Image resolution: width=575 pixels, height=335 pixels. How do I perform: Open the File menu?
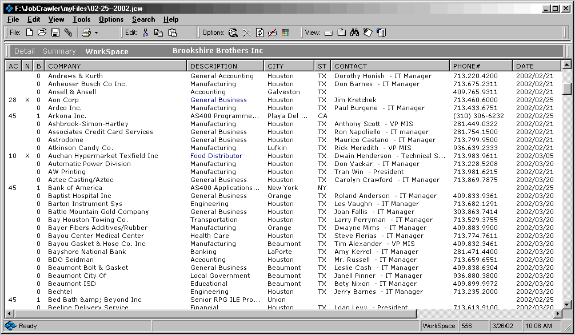tap(13, 19)
